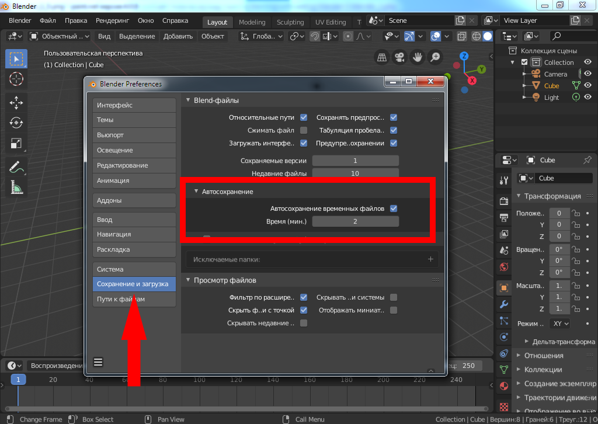Click the zoom magnifier viewport icon
The width and height of the screenshot is (598, 424).
click(435, 57)
